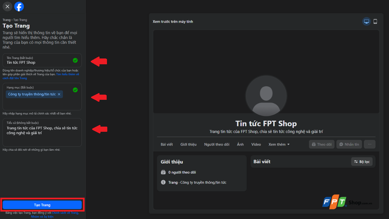
Task: Switch preview to desktop view icon
Action: pyautogui.click(x=367, y=21)
